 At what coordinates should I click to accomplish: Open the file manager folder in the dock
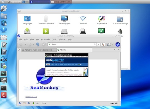point(4,16)
